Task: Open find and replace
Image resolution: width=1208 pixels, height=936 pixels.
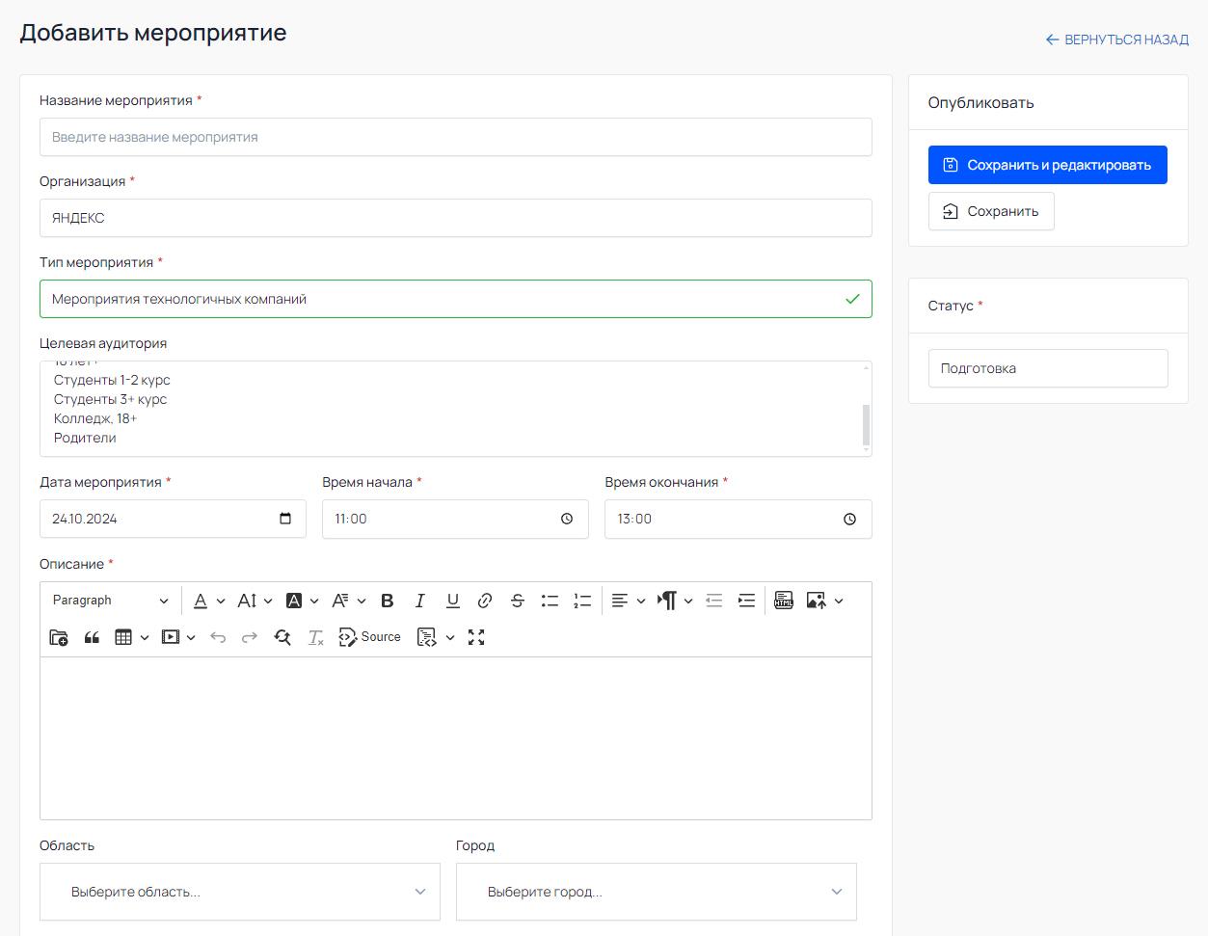Action: click(282, 637)
